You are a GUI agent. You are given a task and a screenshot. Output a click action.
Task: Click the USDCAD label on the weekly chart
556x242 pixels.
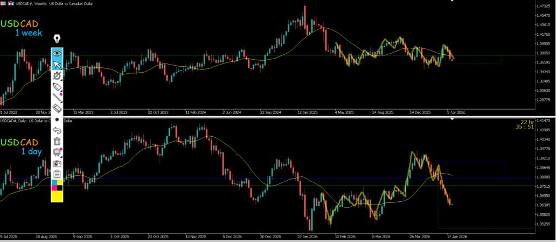click(19, 24)
